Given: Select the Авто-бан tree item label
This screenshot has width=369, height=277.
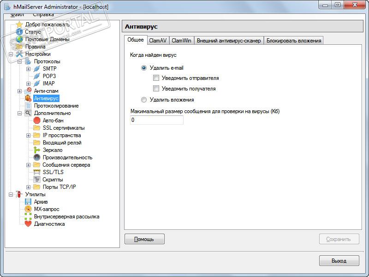Looking at the screenshot, I should point(53,120).
